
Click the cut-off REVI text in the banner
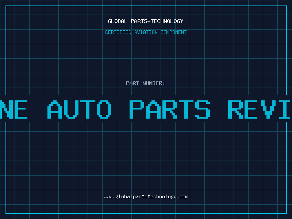tap(259, 109)
